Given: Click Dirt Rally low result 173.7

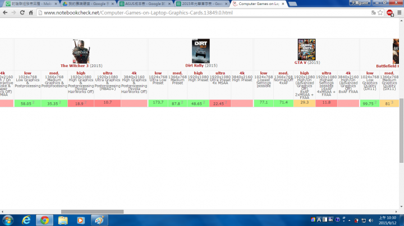Looking at the screenshot, I should coord(158,103).
